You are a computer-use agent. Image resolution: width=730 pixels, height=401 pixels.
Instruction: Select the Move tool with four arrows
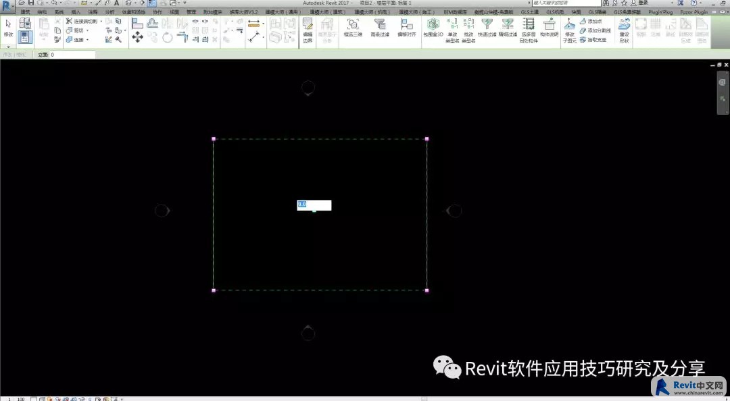(137, 37)
